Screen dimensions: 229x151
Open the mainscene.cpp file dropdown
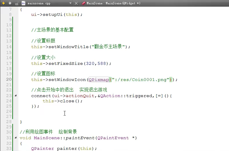tap(70, 3)
